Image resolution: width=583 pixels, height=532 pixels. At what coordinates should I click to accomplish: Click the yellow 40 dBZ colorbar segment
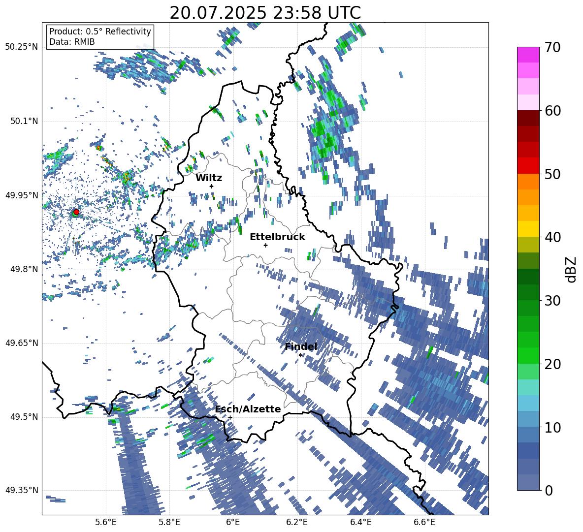(528, 229)
